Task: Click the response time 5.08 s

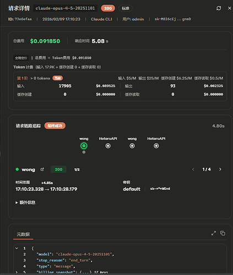Action: click(x=100, y=41)
